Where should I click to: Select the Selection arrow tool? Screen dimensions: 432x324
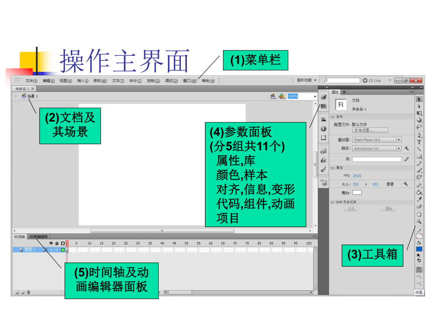(419, 99)
